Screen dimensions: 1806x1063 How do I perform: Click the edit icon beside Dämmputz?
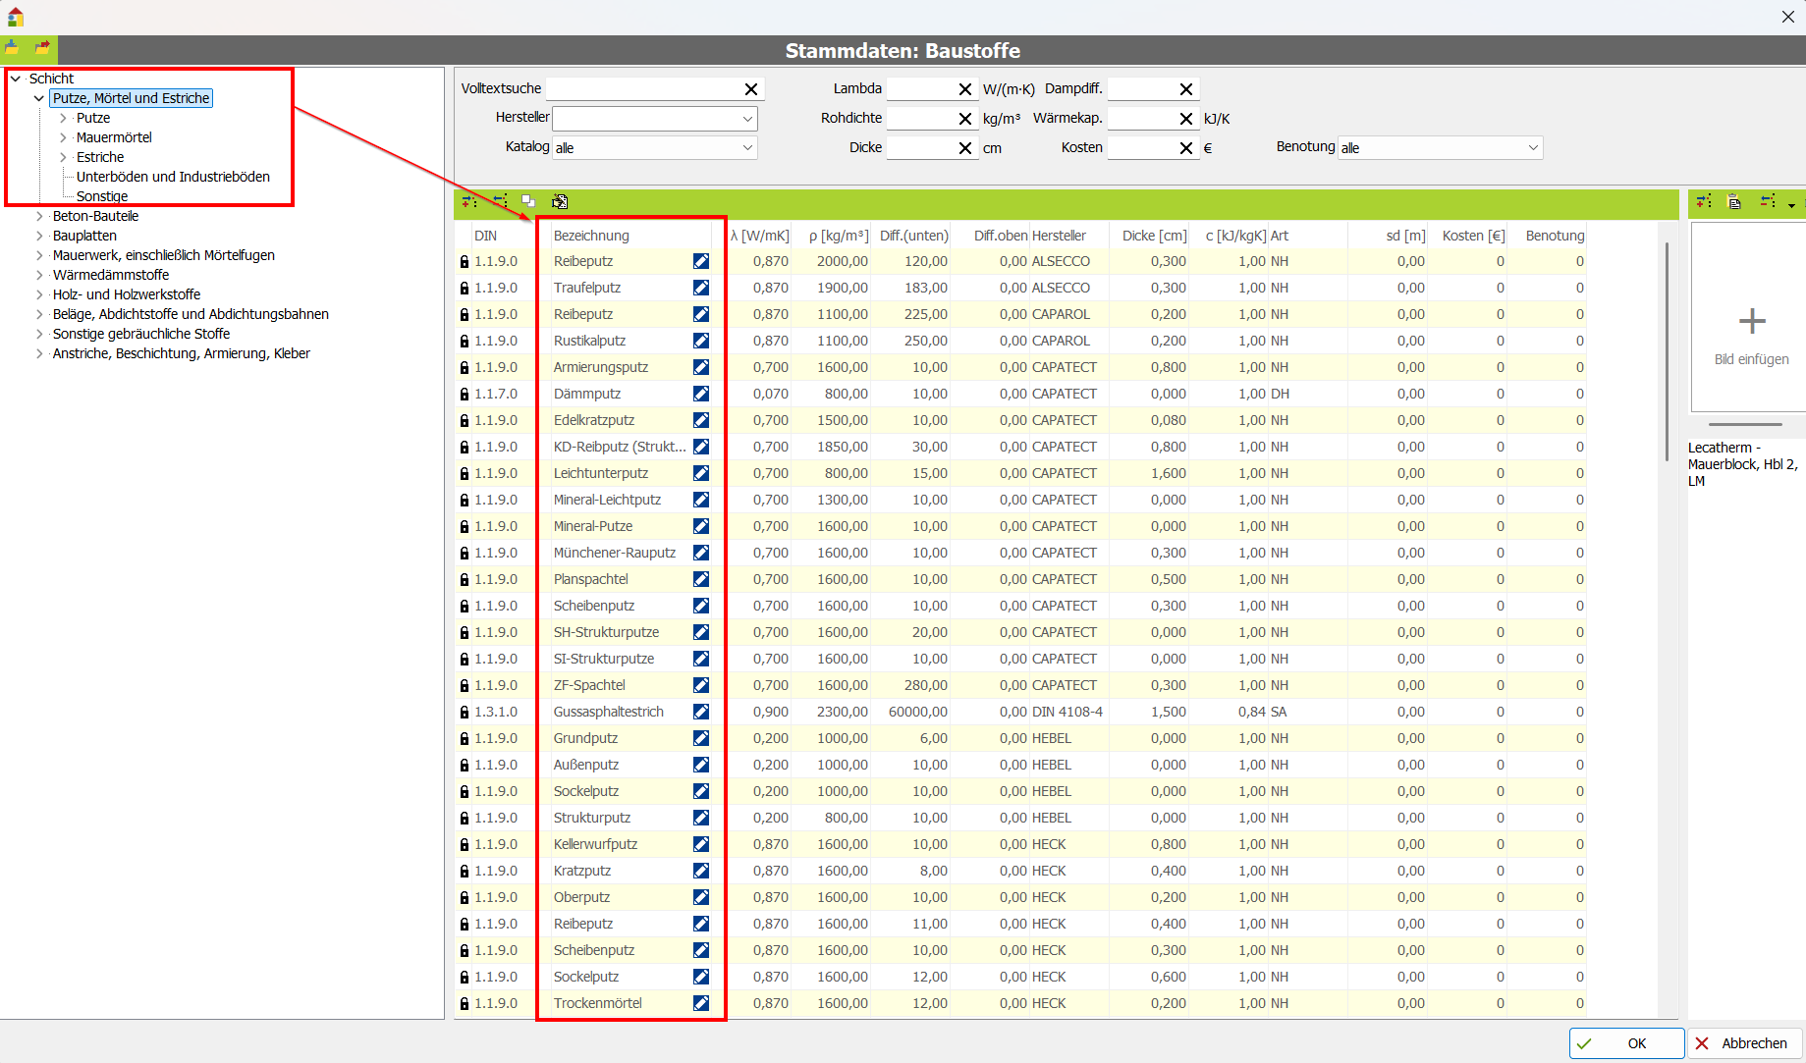[x=701, y=394]
